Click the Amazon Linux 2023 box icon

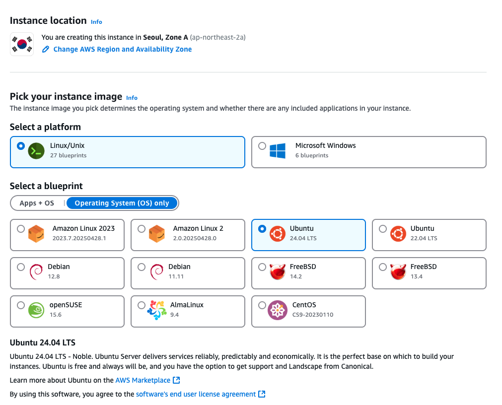[36, 234]
